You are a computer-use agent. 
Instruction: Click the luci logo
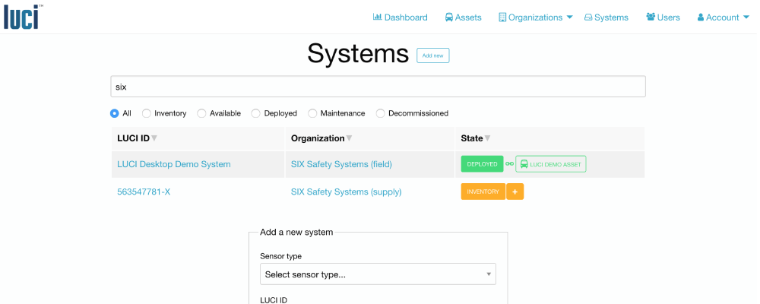coord(23,17)
